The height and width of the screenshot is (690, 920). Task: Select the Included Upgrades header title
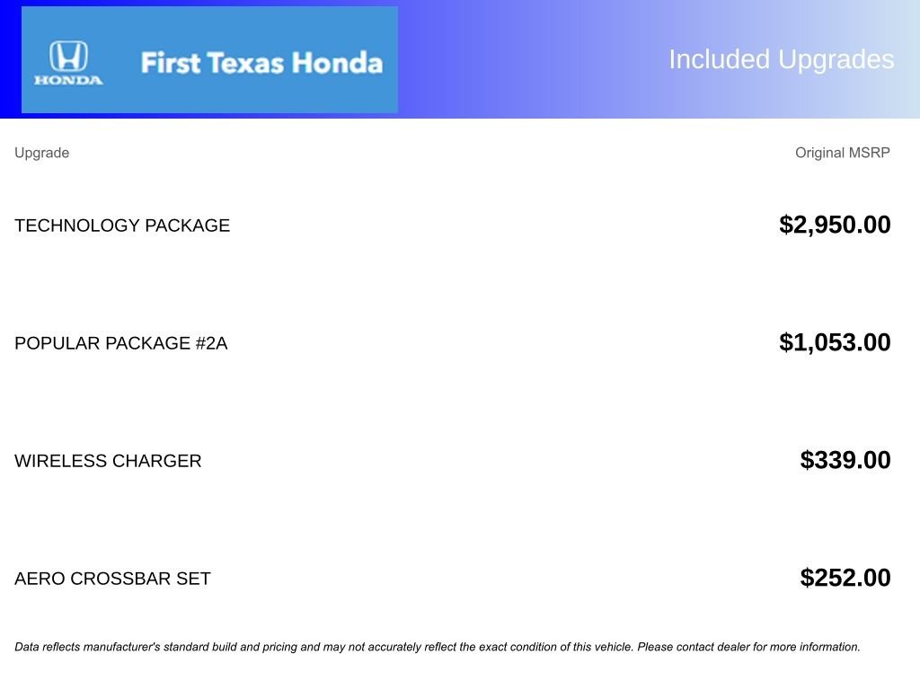point(781,59)
